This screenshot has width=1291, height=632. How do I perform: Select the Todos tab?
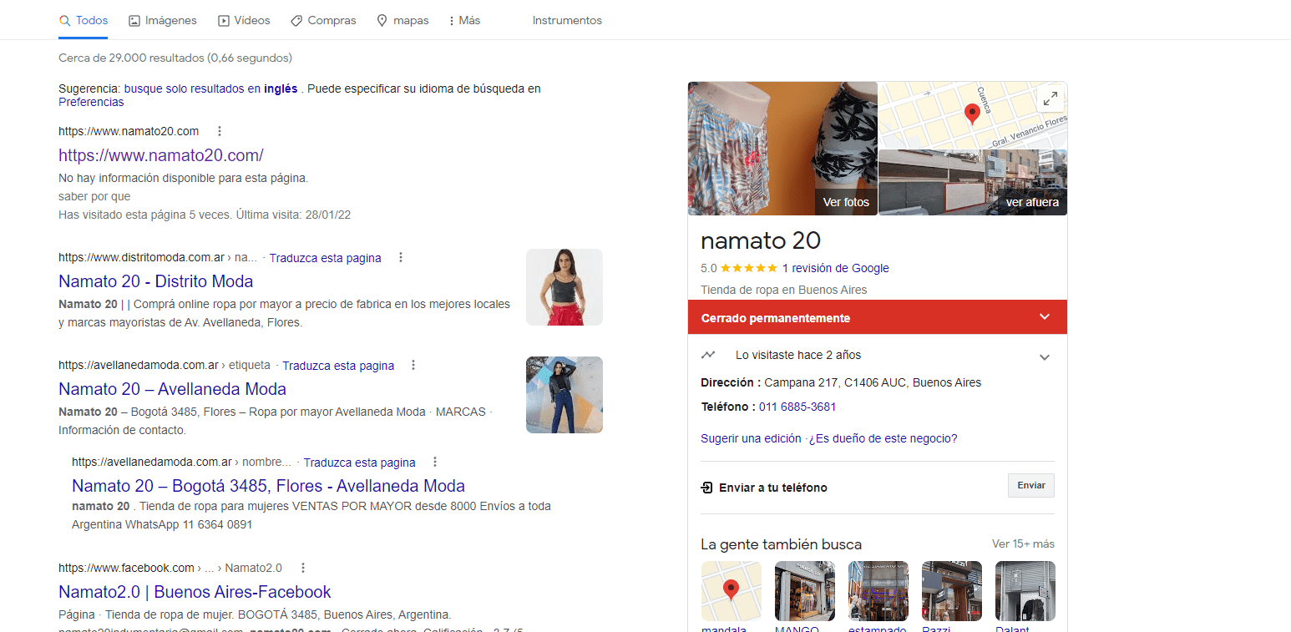pyautogui.click(x=84, y=20)
